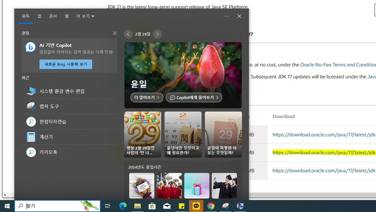Launch 계산기 from the recent list
Screen dimensions: 376x212
click(x=69, y=137)
